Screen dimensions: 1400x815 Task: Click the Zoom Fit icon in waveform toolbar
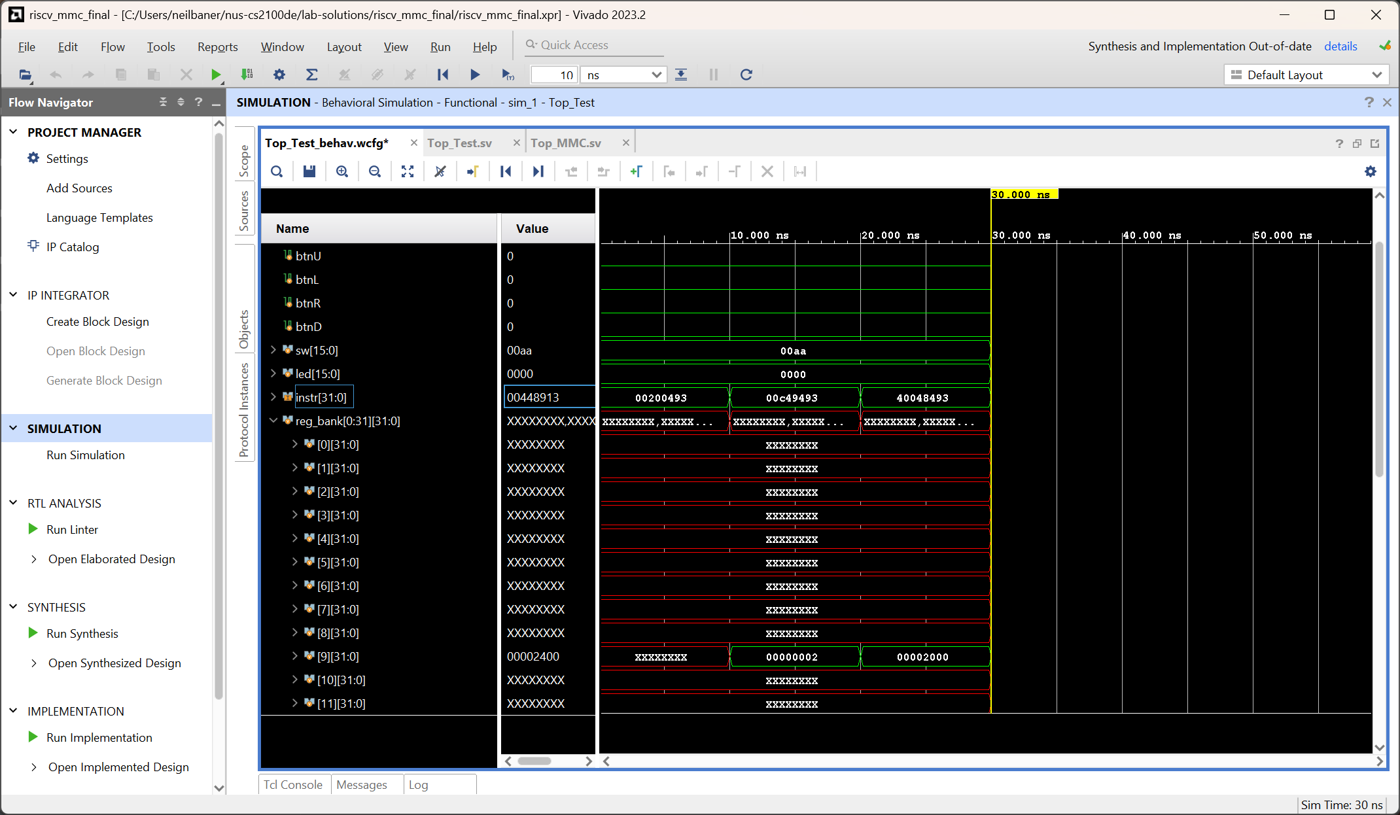(408, 171)
